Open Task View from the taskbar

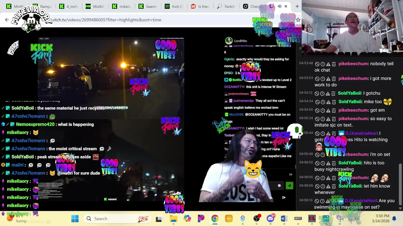pos(159,219)
